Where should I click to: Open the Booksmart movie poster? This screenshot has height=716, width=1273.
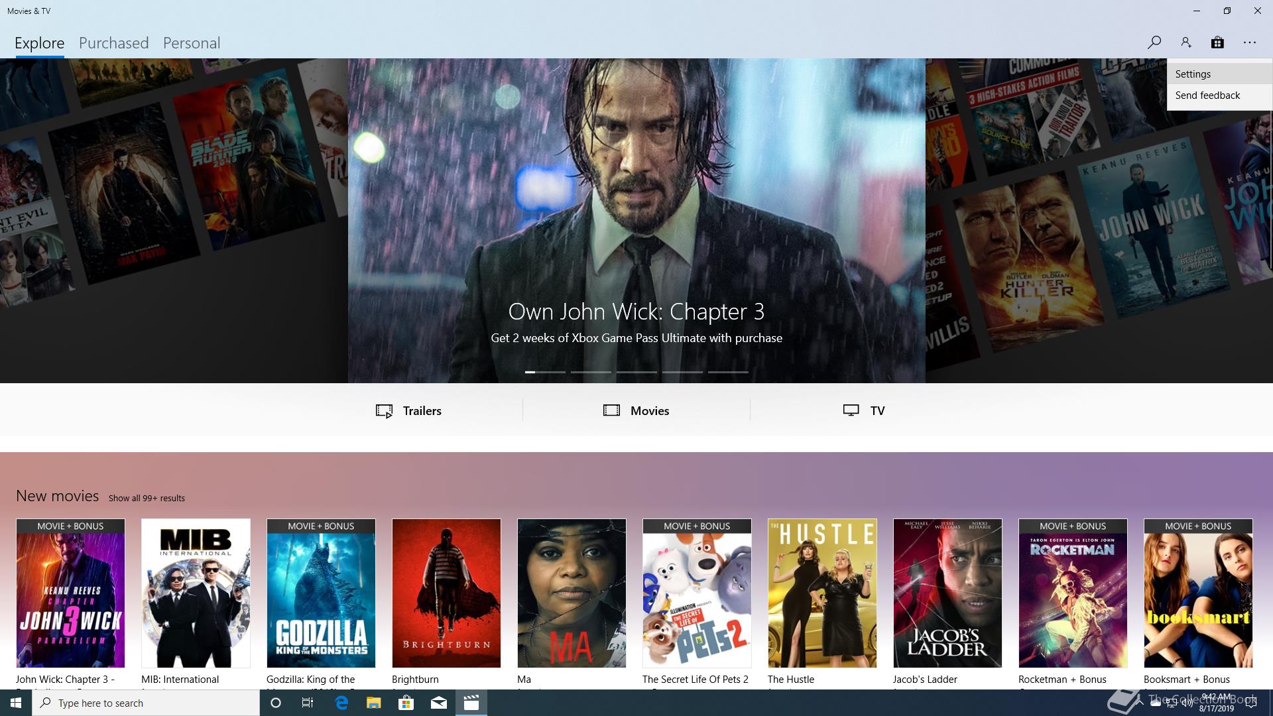[x=1198, y=593]
